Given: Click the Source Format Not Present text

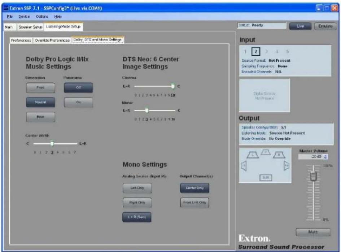Looking at the screenshot, I should 266,61.
